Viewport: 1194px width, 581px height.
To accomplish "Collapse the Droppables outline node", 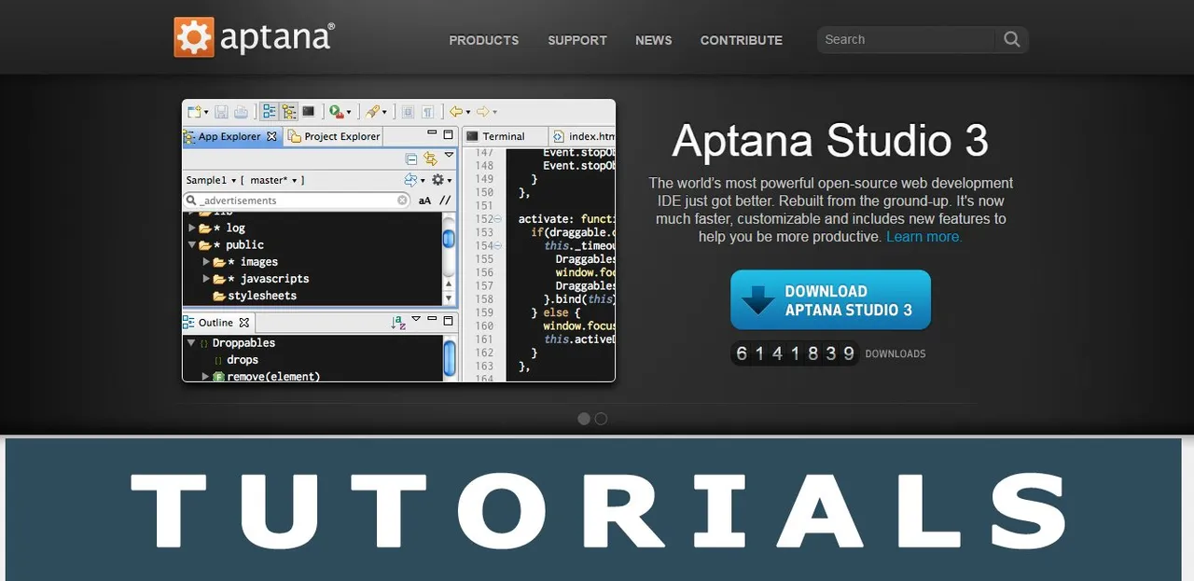I will point(191,343).
